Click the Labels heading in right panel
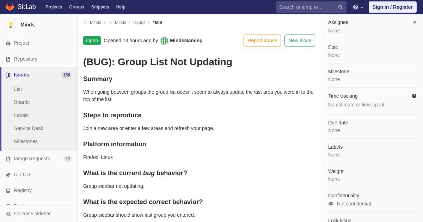The width and height of the screenshot is (423, 222). click(x=335, y=147)
